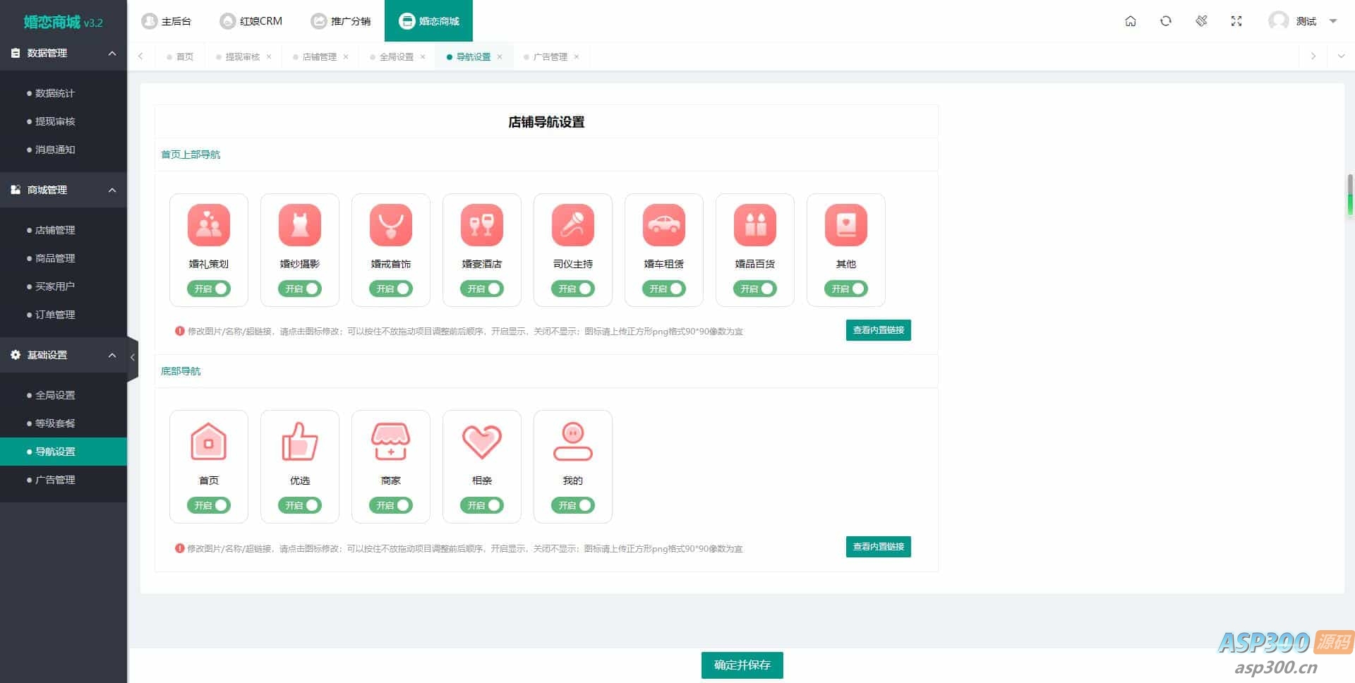This screenshot has width=1355, height=683.
Task: Click the 婚纱摄影 wedding photography icon
Action: tap(299, 225)
